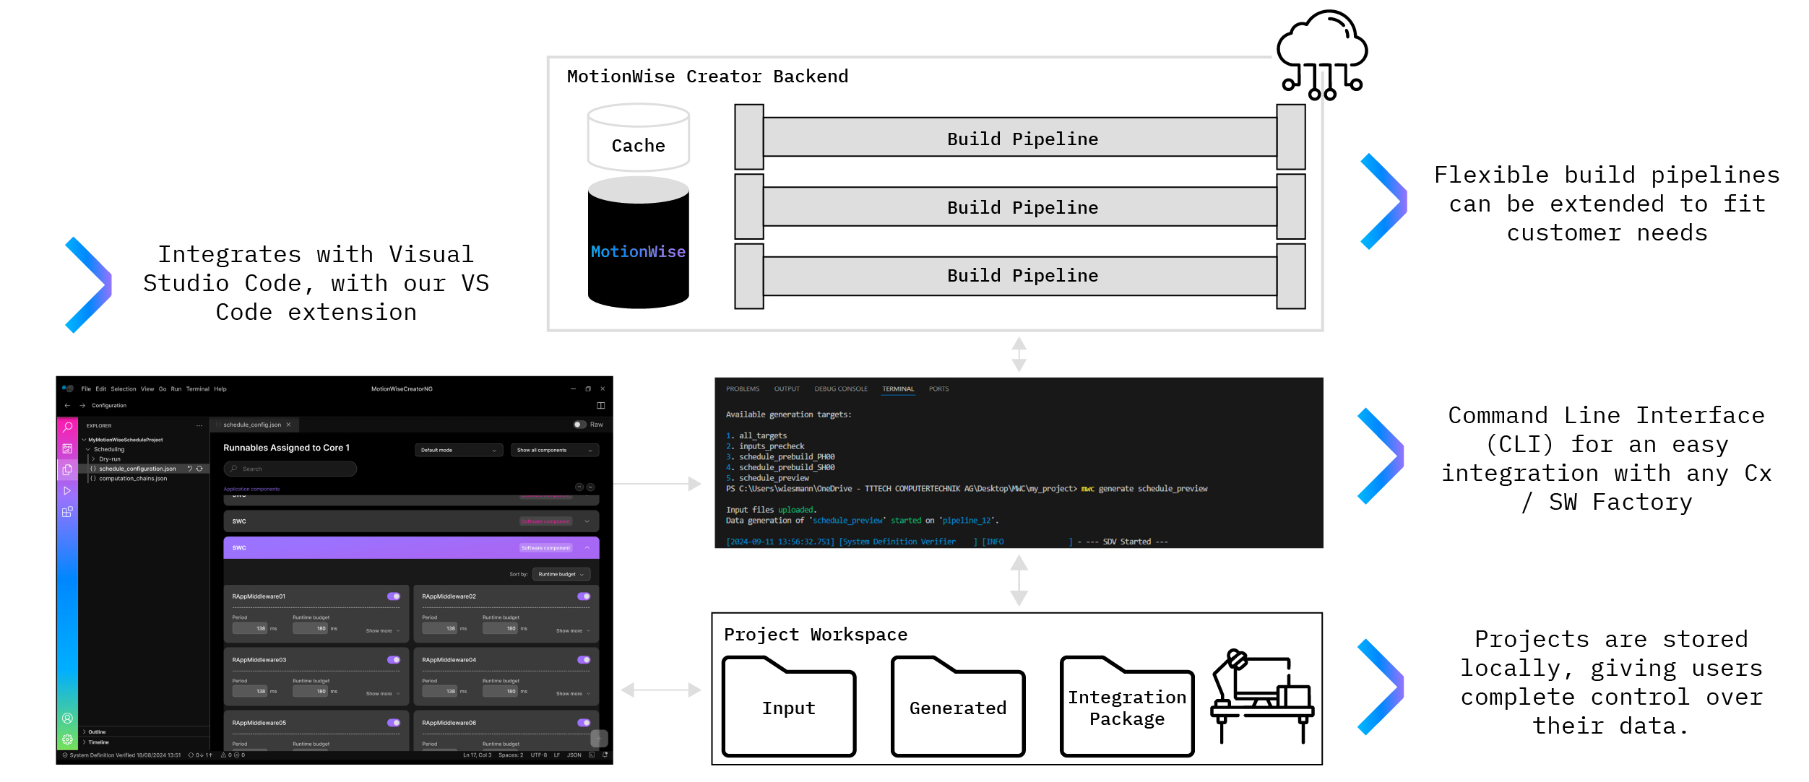Screen dimensions: 1809x782
Task: Open the Default mode dropdown
Action: (x=459, y=450)
